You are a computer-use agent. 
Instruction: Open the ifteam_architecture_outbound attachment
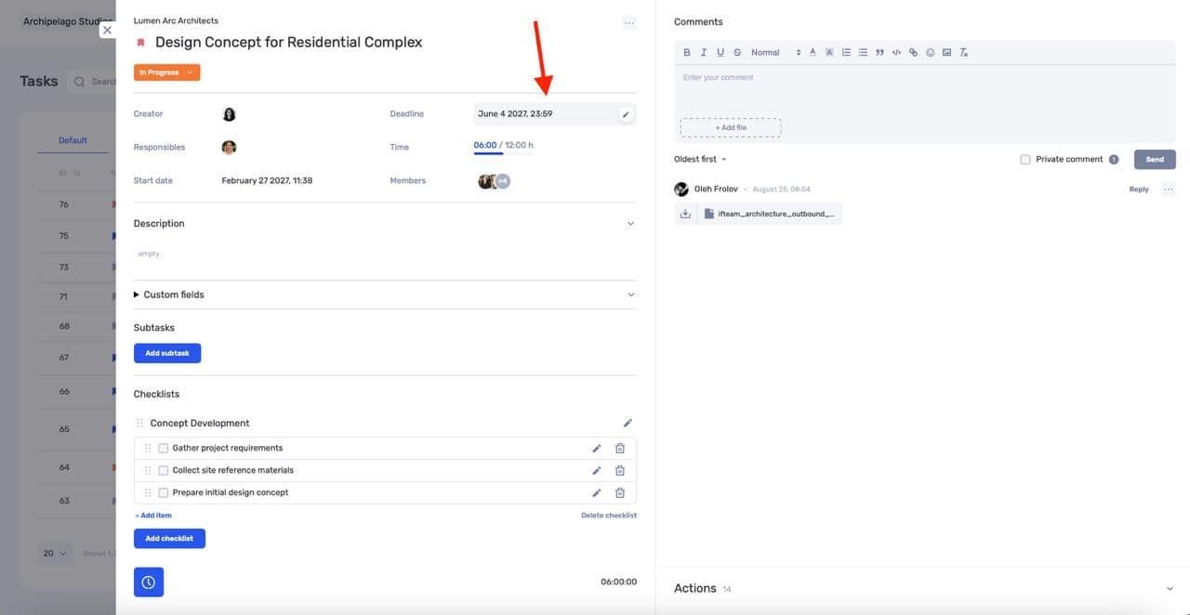pos(770,214)
